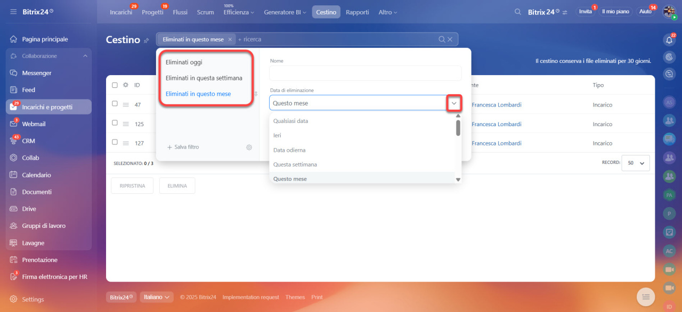This screenshot has width=682, height=312.
Task: Open the Italiano language dropdown
Action: [x=157, y=297]
